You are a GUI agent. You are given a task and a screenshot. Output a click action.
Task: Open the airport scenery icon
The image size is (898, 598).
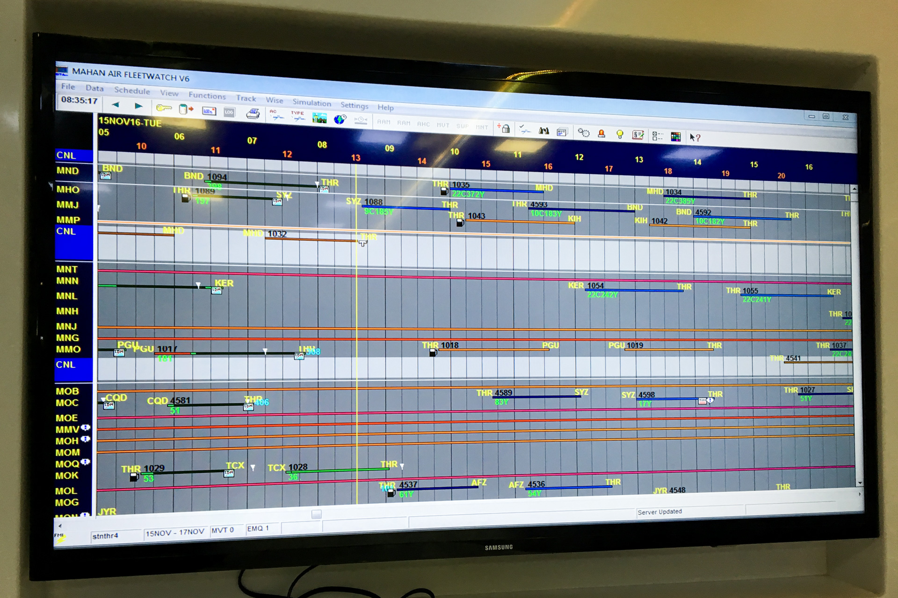point(319,118)
